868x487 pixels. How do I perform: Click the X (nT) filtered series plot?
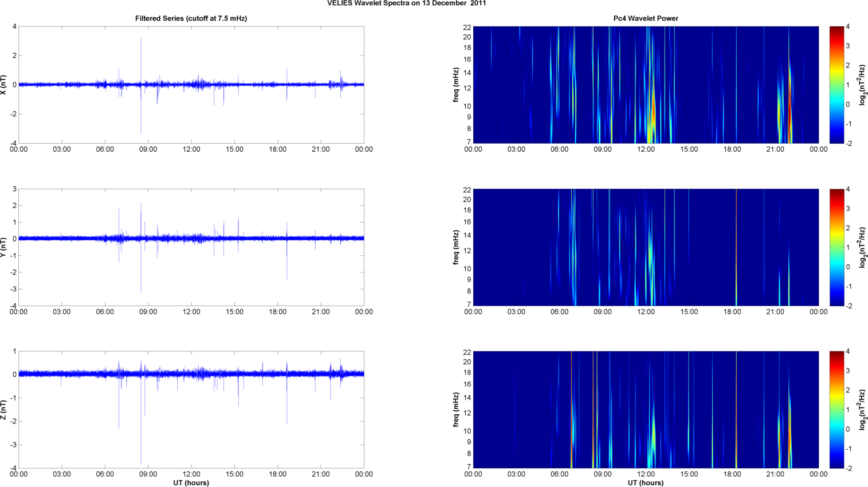pos(191,85)
